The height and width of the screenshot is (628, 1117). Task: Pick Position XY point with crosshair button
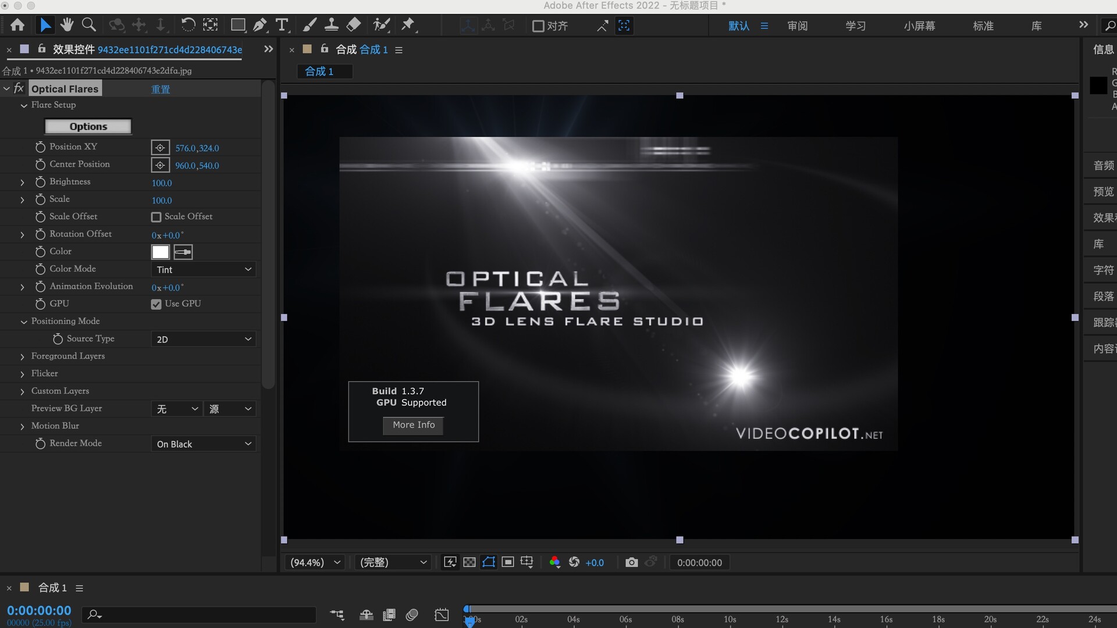coord(160,148)
